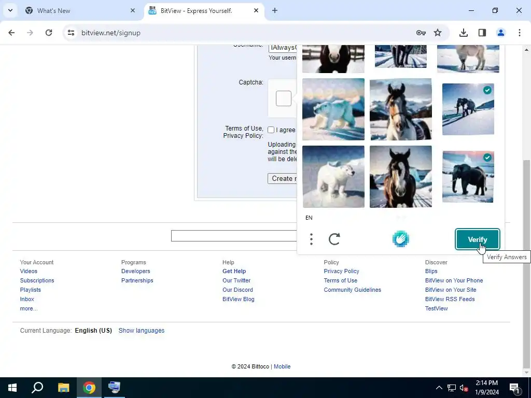Open BitView on Your Site link
Image resolution: width=531 pixels, height=398 pixels.
click(451, 290)
